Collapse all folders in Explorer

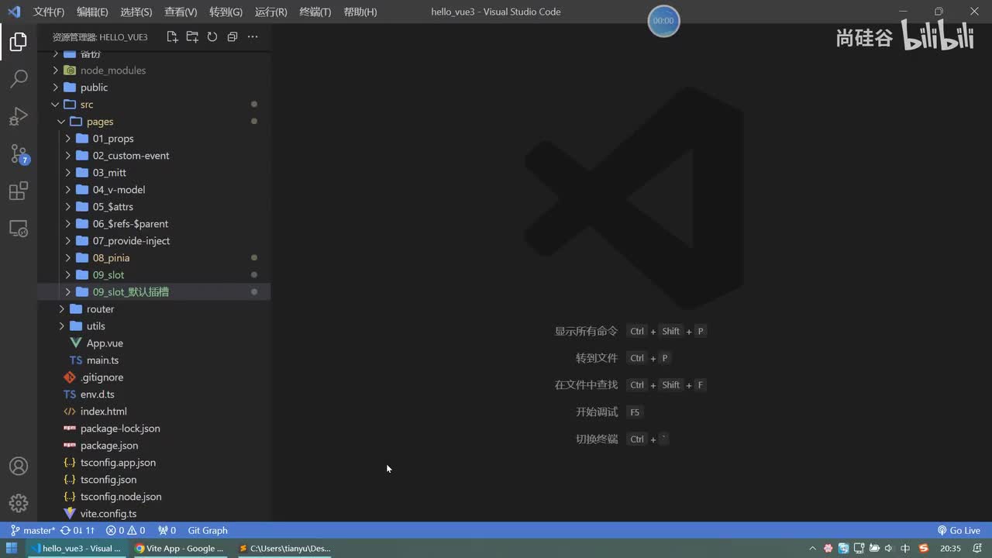[232, 36]
